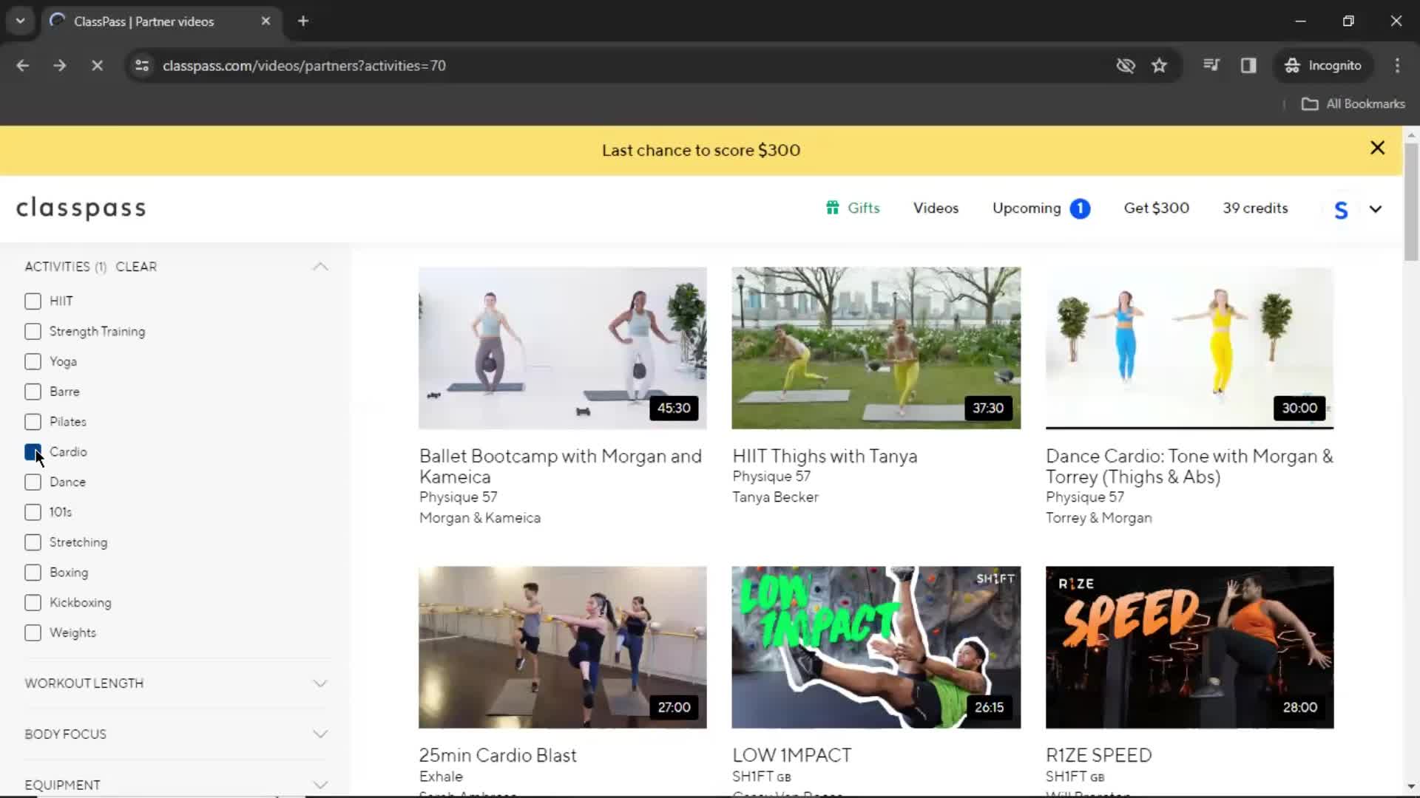Click the classpass logo
The width and height of the screenshot is (1420, 798).
tap(81, 208)
